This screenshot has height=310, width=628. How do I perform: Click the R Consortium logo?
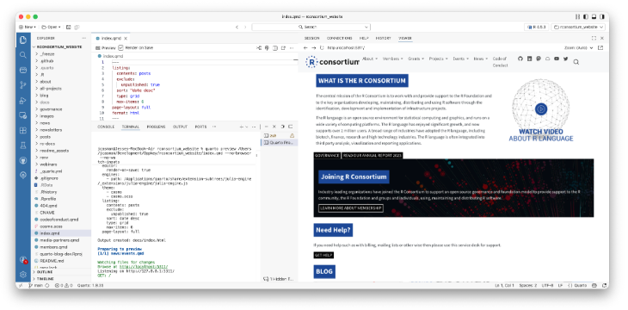tap(332, 62)
